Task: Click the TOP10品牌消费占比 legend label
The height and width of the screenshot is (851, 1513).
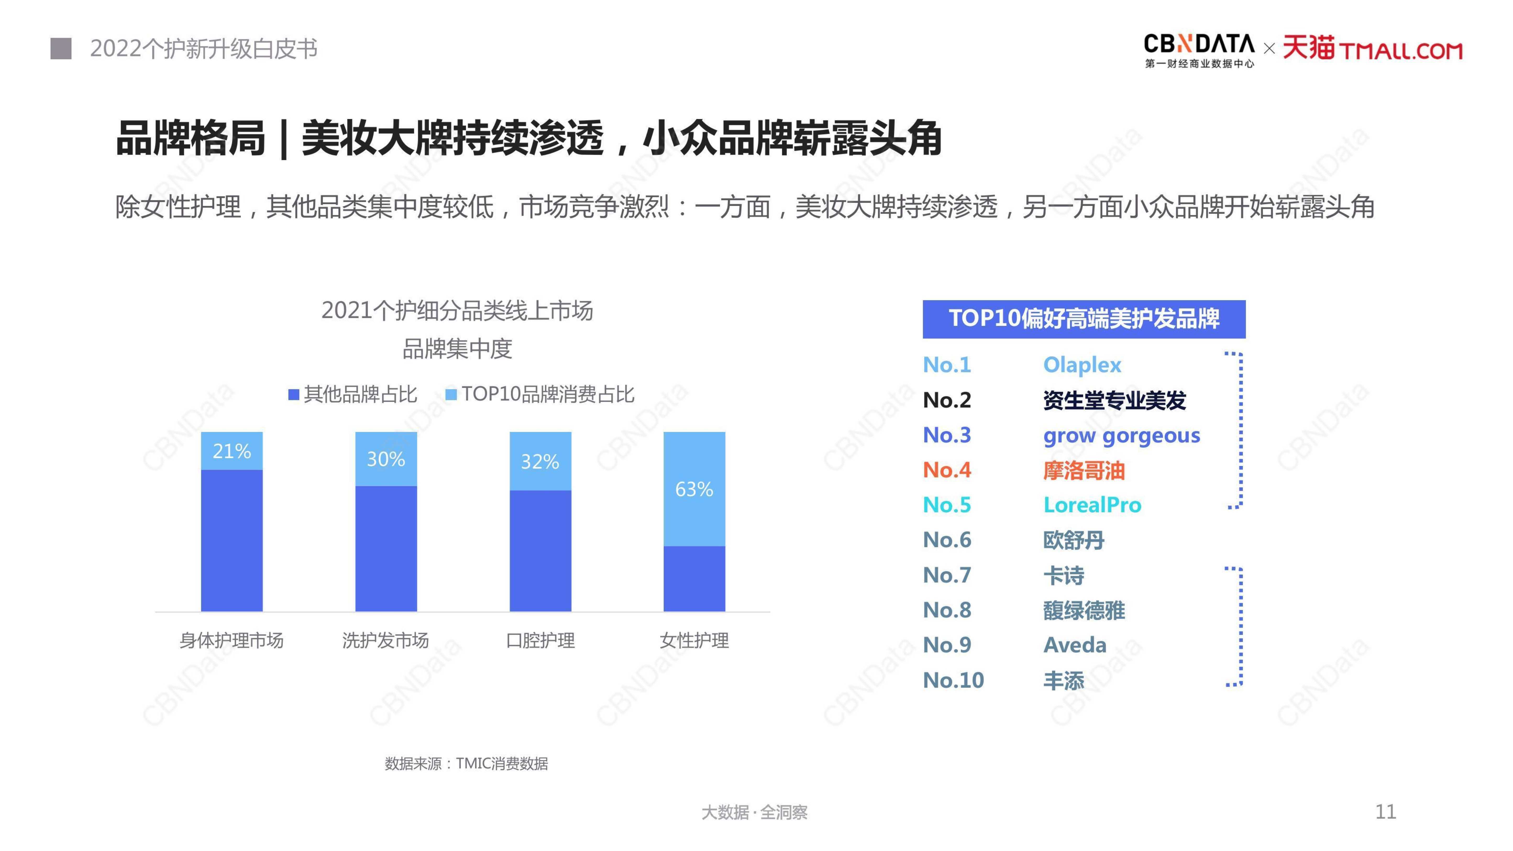Action: point(548,394)
